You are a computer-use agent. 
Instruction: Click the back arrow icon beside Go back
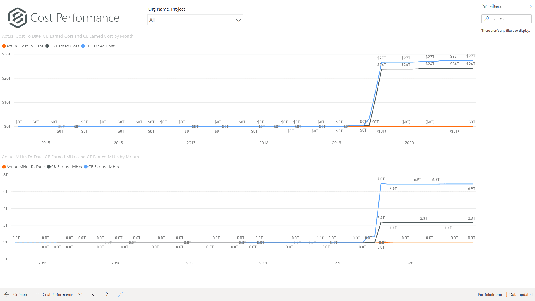click(7, 295)
